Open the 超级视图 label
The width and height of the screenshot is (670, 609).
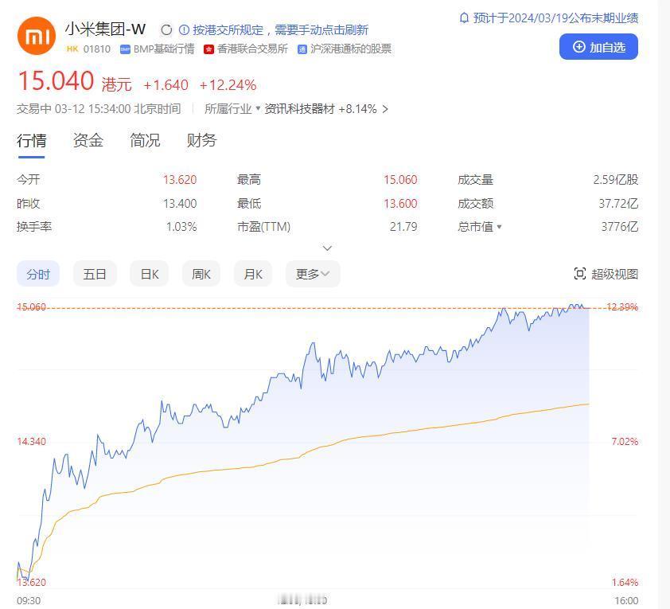coord(614,274)
